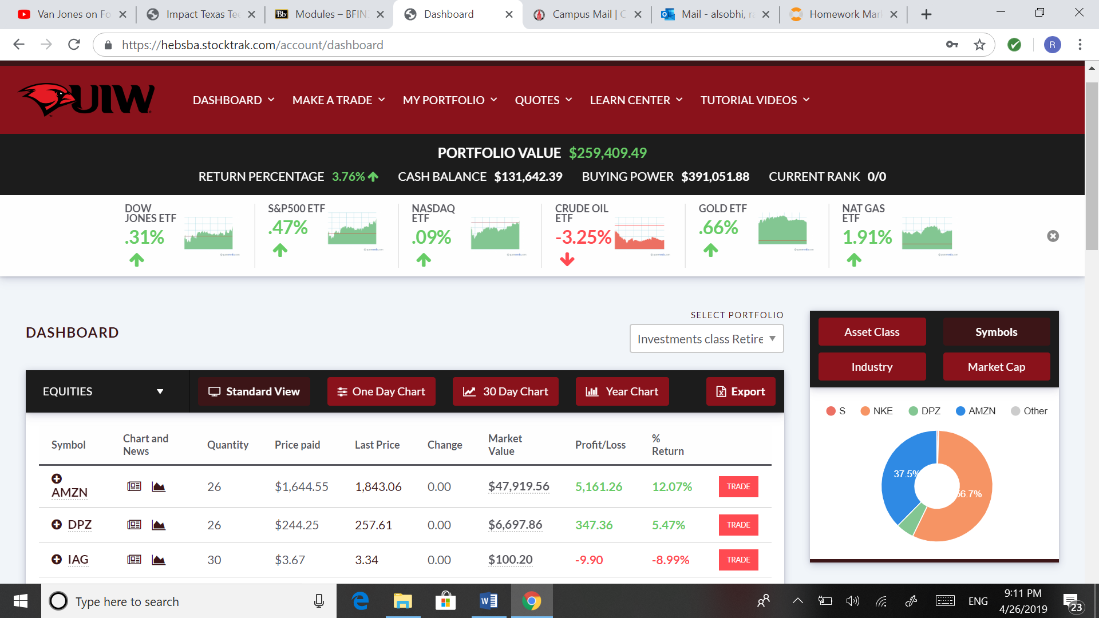The width and height of the screenshot is (1099, 618).
Task: Click TRADE button for DPZ
Action: pos(738,525)
